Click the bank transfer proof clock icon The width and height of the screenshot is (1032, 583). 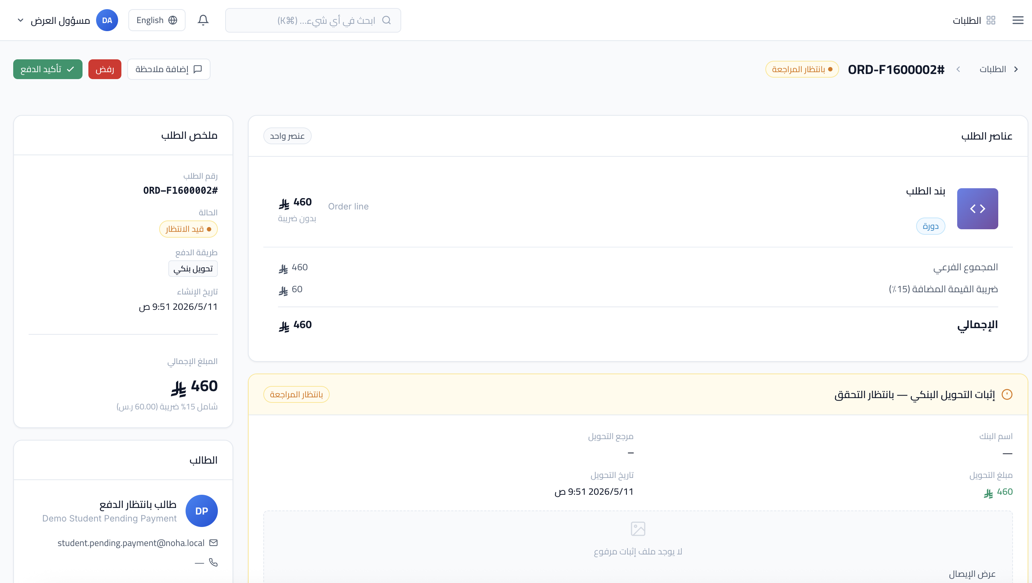point(1007,394)
